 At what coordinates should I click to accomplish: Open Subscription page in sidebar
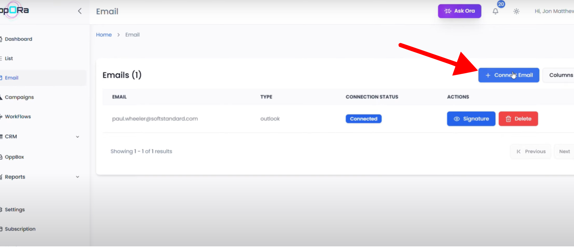pos(20,229)
